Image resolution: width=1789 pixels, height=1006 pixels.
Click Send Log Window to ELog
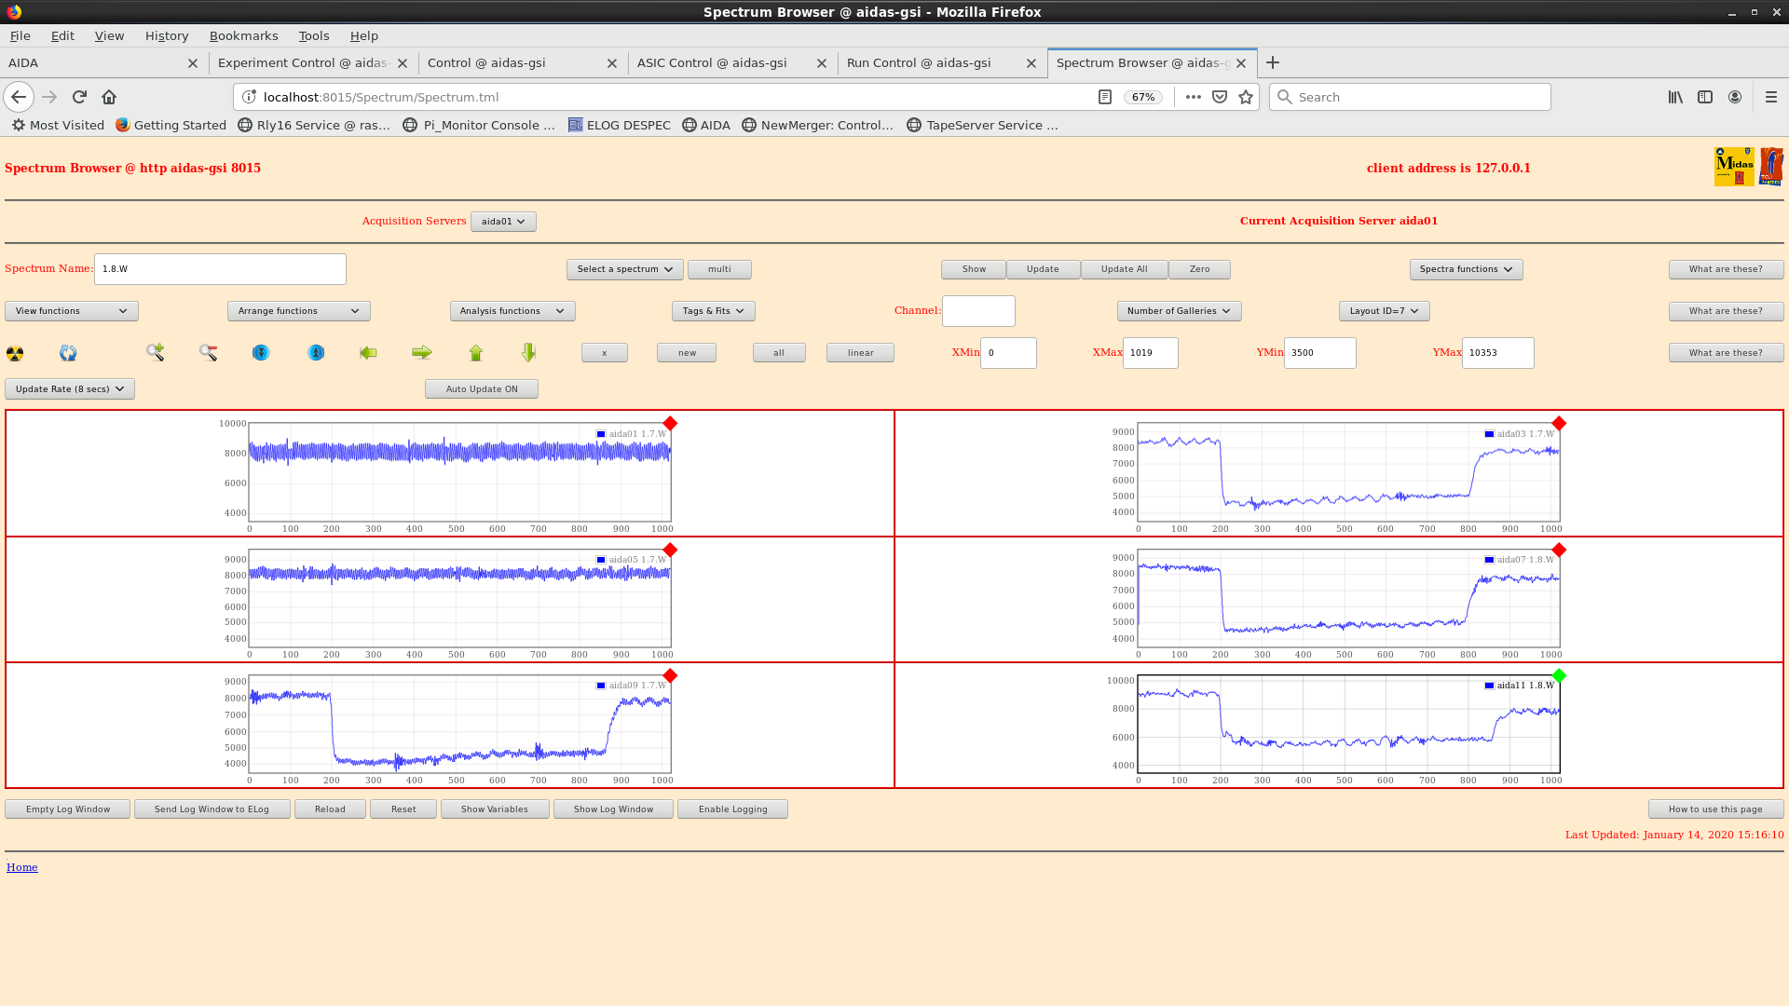(x=212, y=809)
